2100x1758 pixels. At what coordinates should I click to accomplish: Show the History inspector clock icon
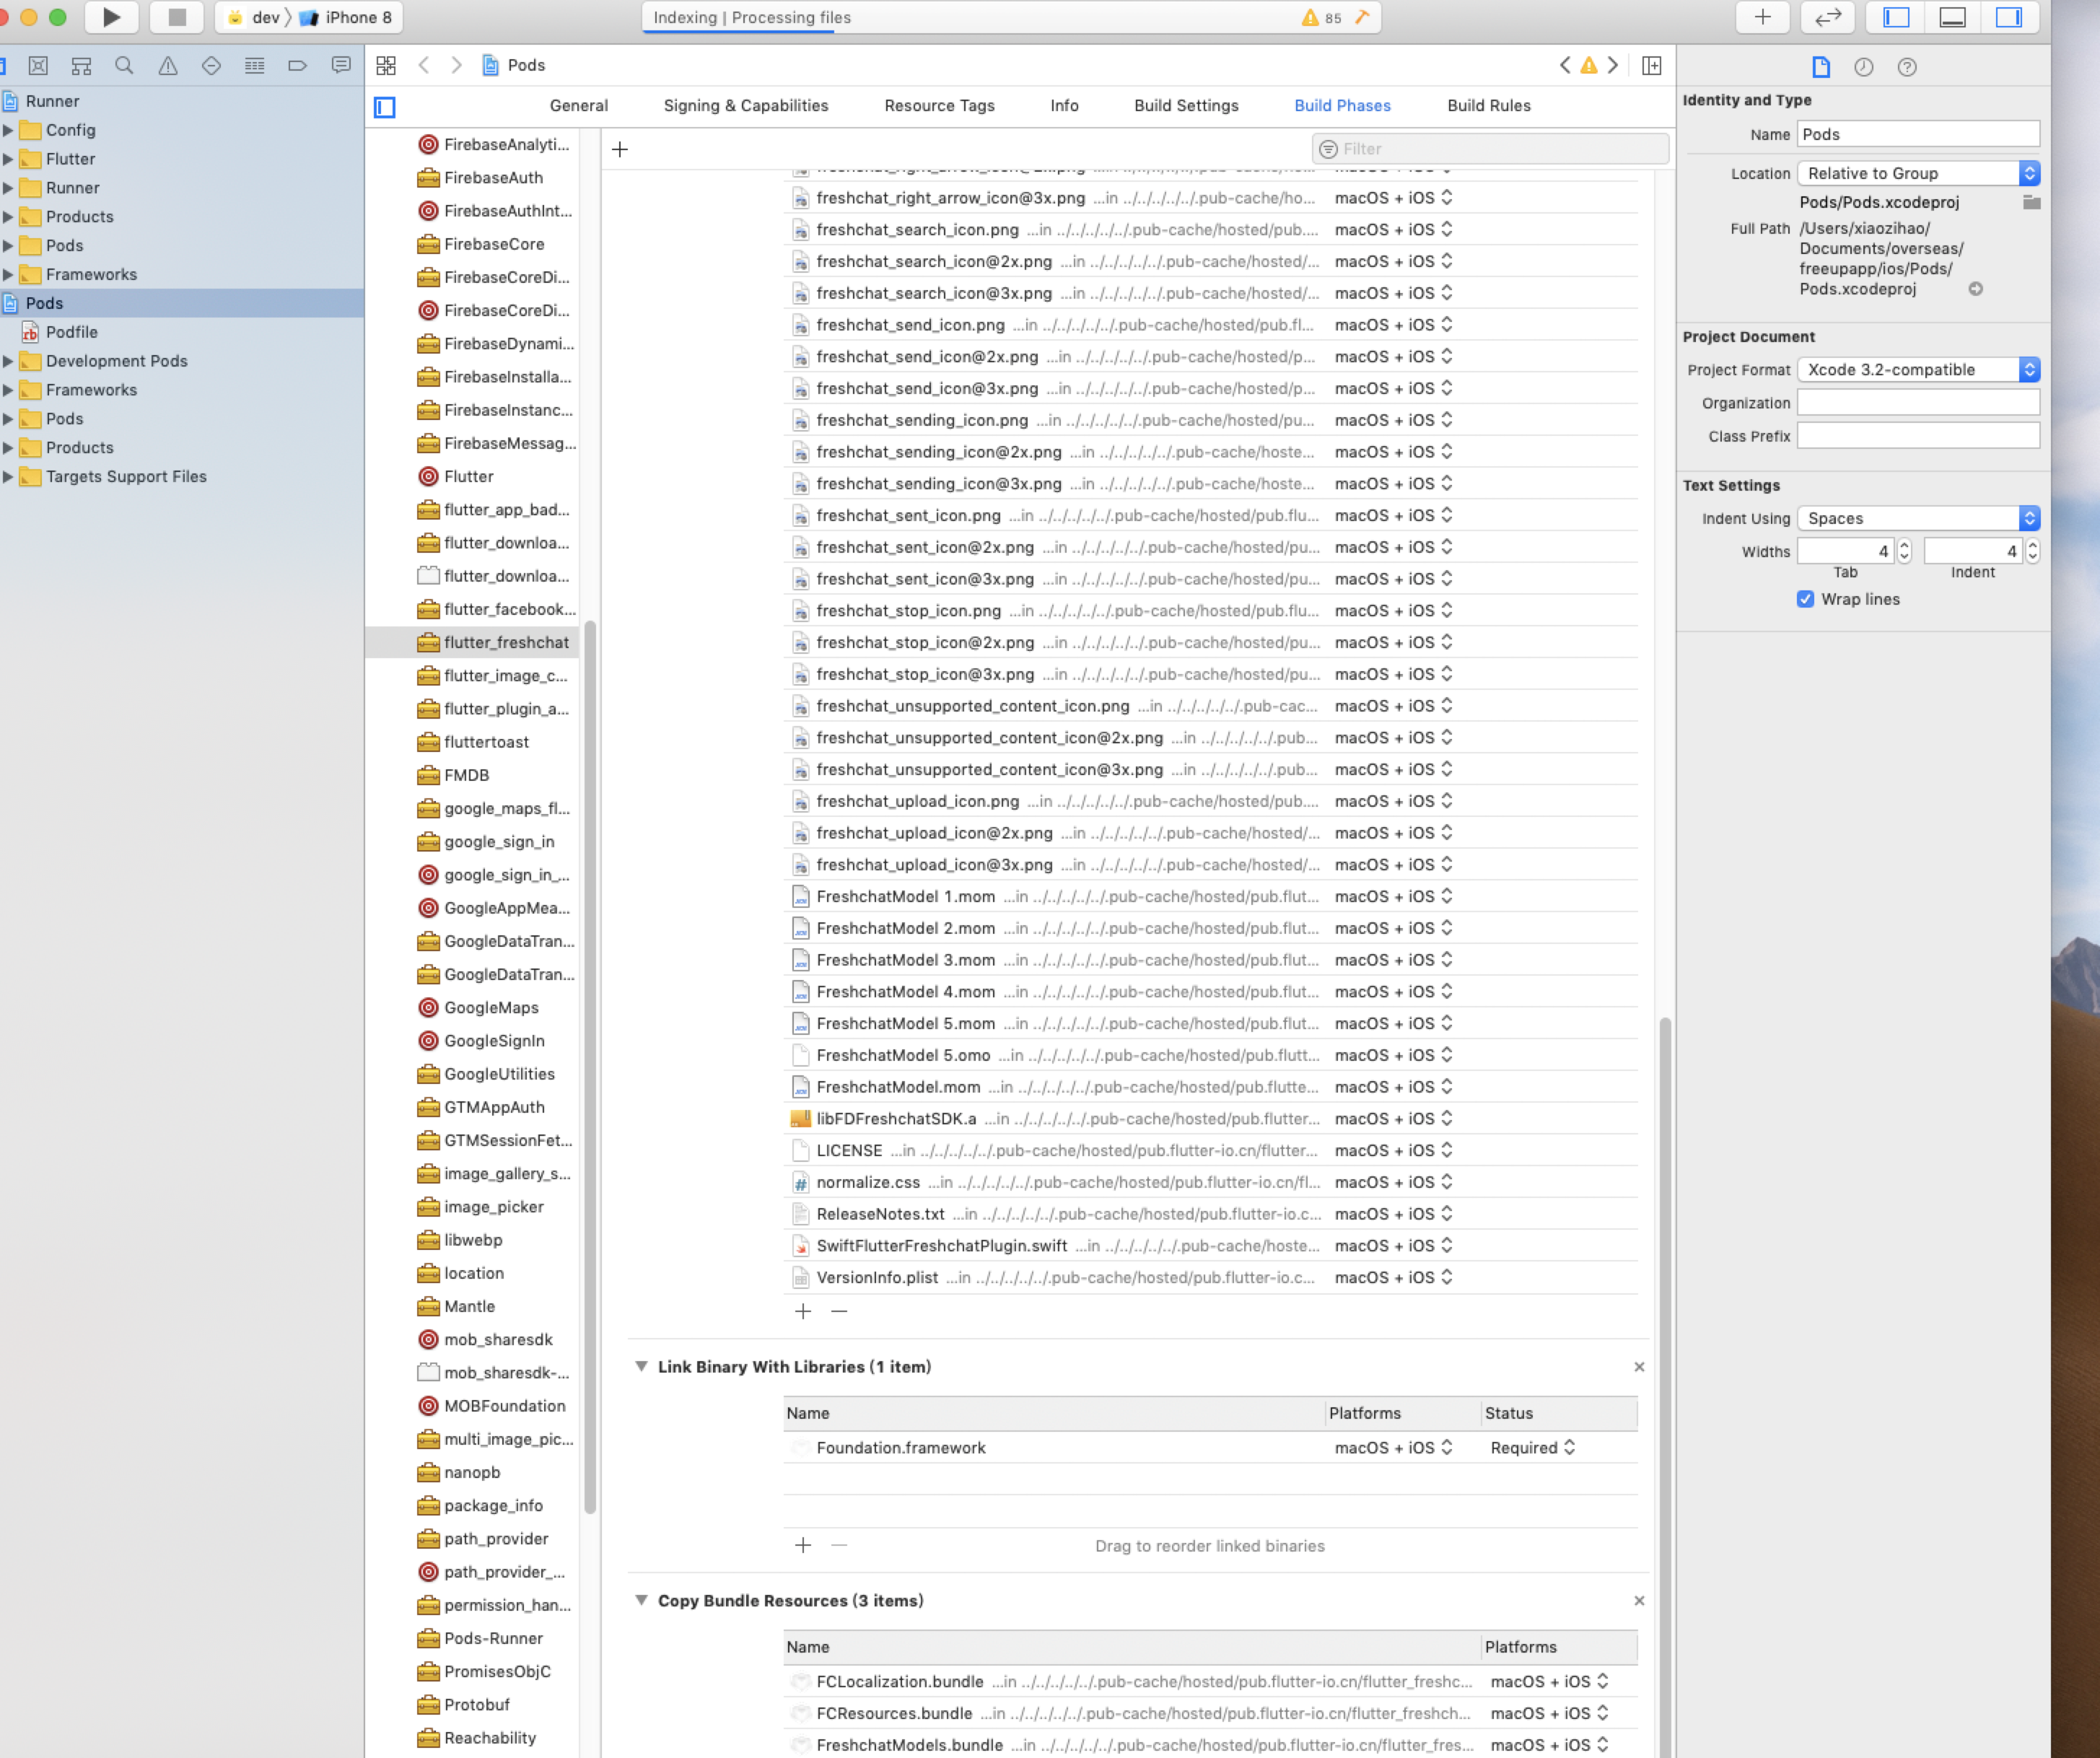(x=1863, y=67)
